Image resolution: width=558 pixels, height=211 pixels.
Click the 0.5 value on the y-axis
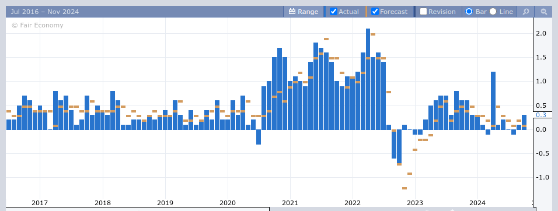(x=541, y=105)
